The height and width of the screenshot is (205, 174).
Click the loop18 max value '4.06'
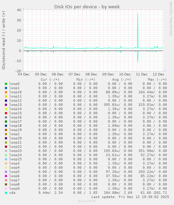click(x=147, y=126)
